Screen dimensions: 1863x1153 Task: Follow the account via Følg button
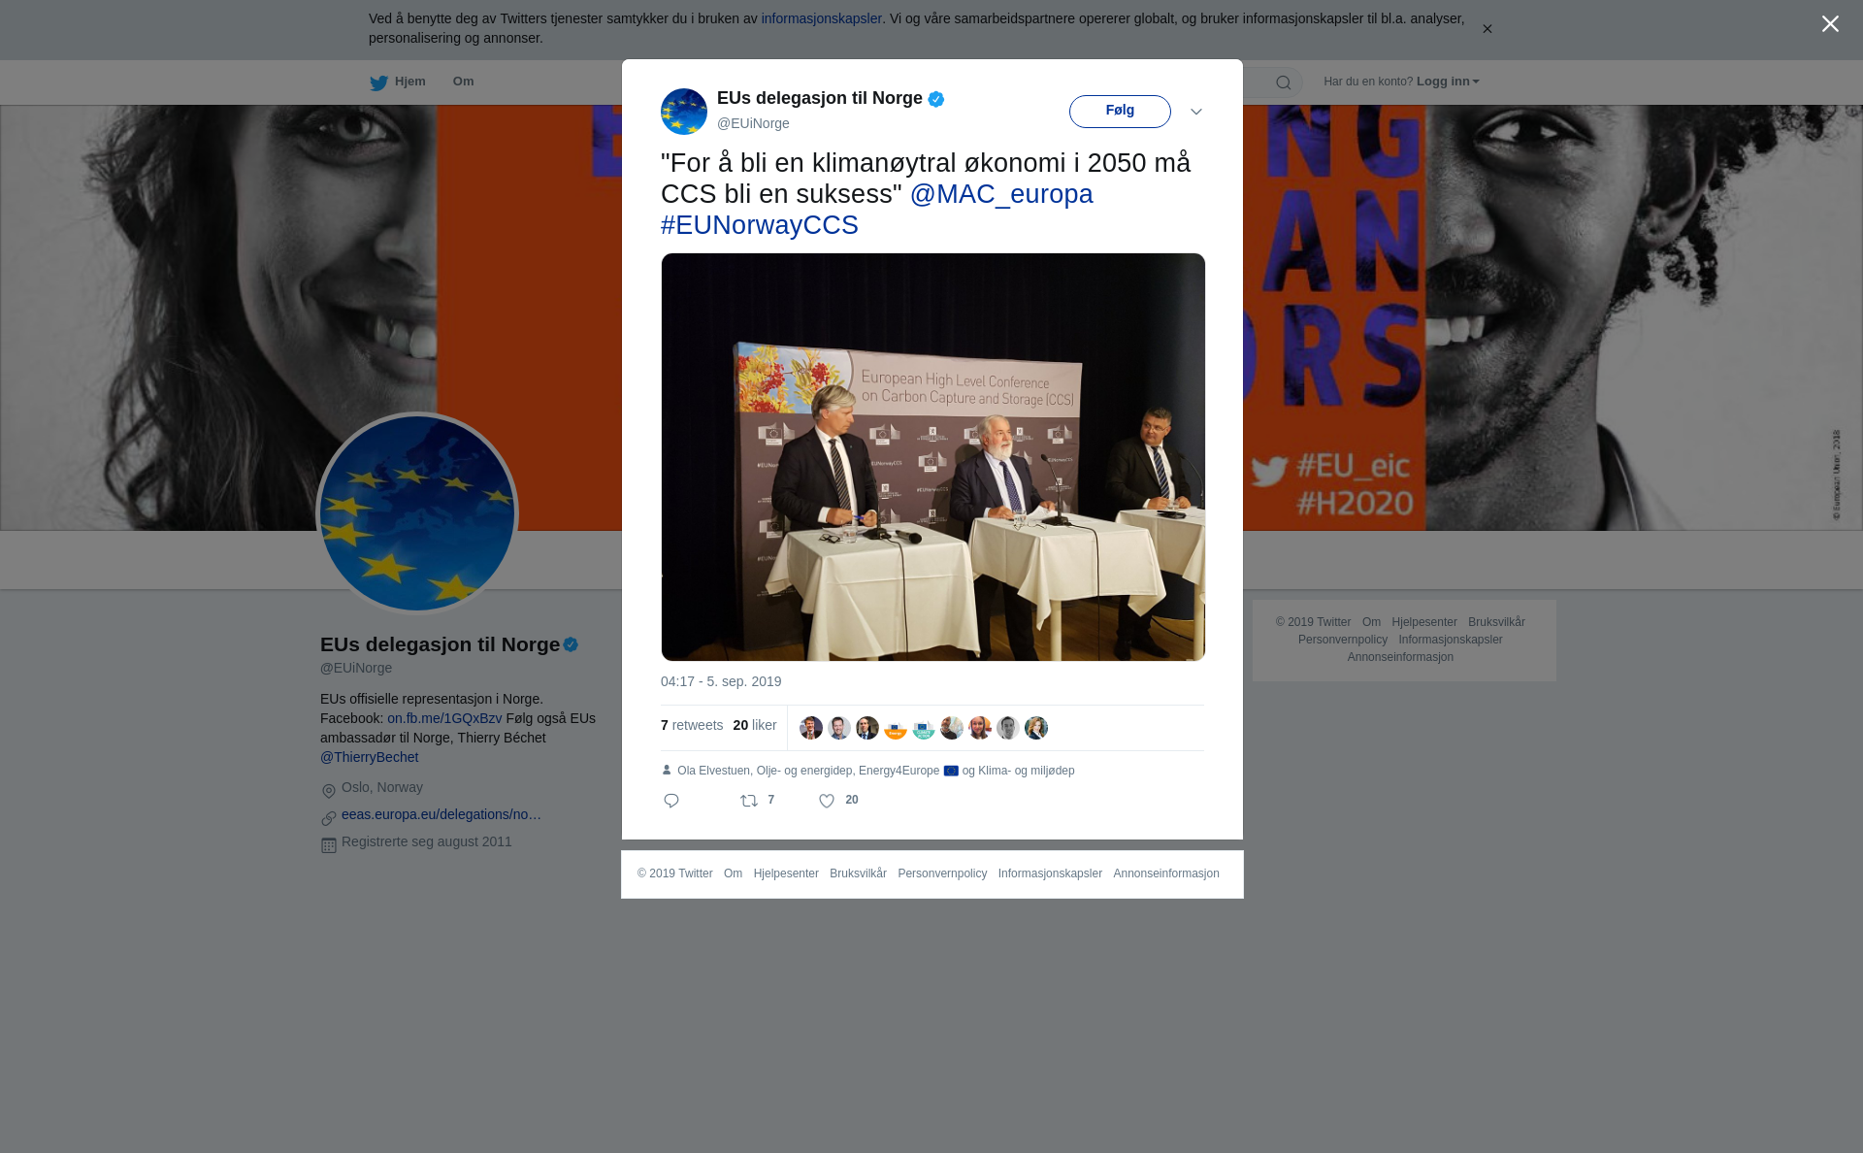coord(1120,112)
